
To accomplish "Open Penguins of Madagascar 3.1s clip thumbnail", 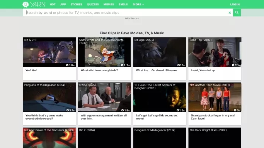I will click(x=49, y=98).
